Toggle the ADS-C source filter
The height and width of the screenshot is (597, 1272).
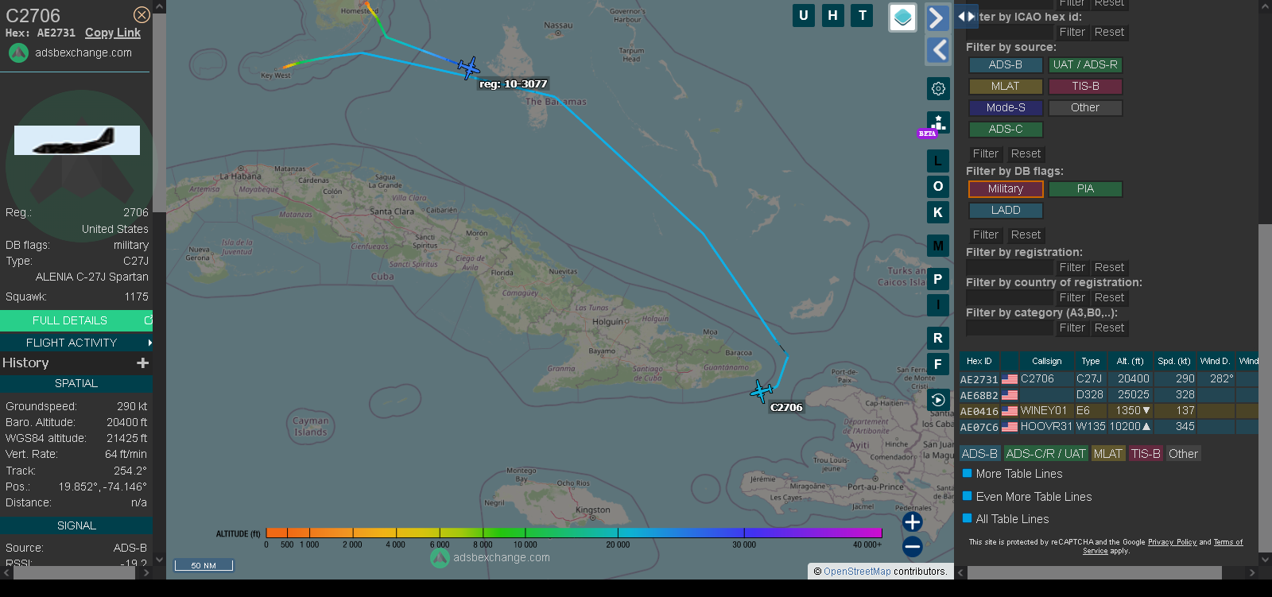pyautogui.click(x=1006, y=130)
